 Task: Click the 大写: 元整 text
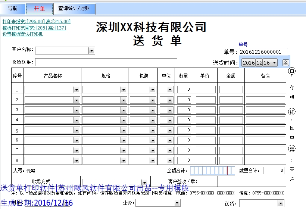pos(24,171)
